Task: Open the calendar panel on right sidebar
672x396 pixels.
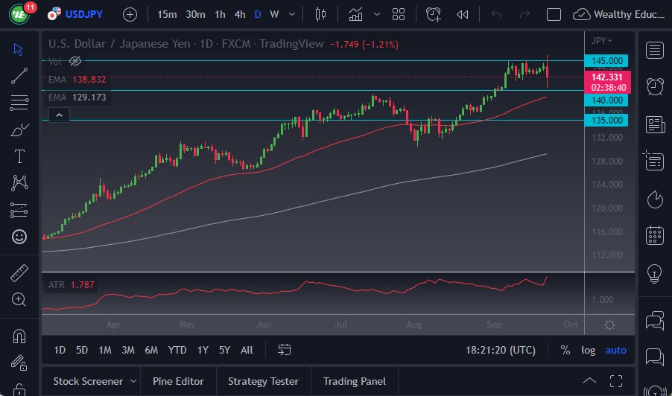Action: 655,235
